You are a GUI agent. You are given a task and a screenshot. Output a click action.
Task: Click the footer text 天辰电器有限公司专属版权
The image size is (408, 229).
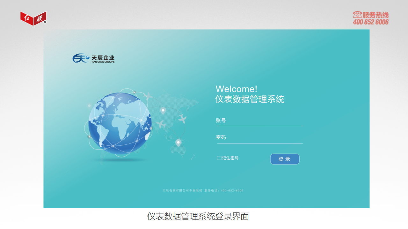(x=182, y=191)
